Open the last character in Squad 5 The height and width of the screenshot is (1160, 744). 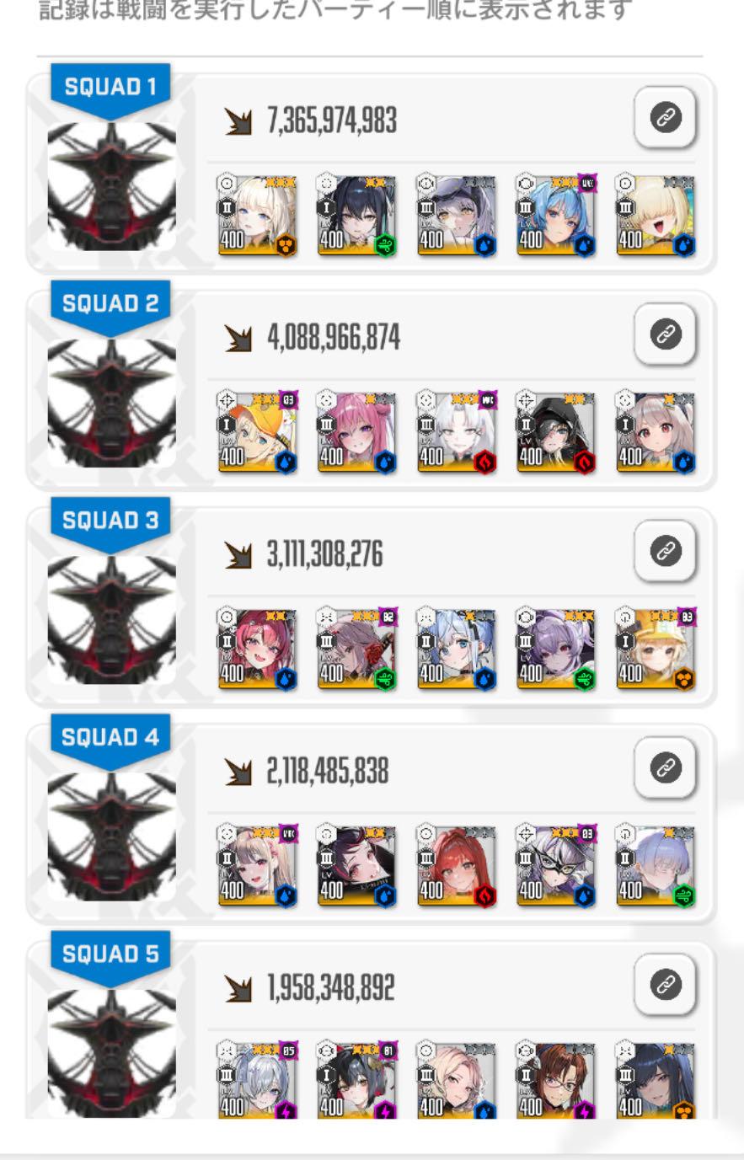point(655,1081)
